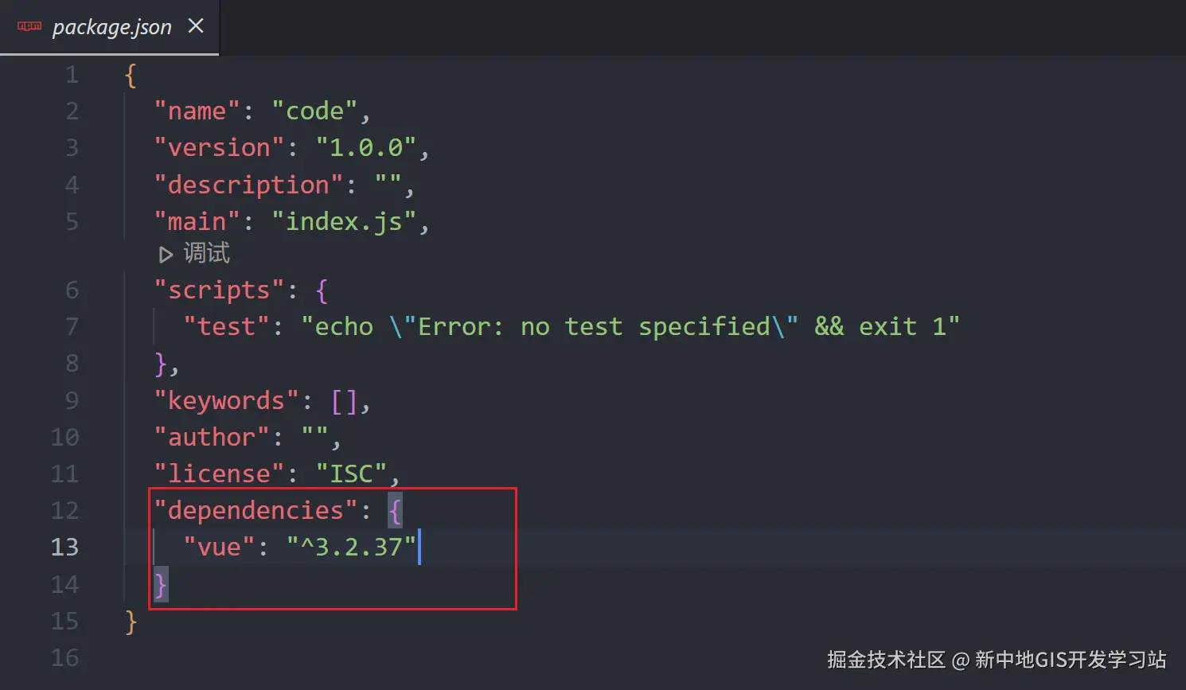Click line number 12 in gutter

64,510
